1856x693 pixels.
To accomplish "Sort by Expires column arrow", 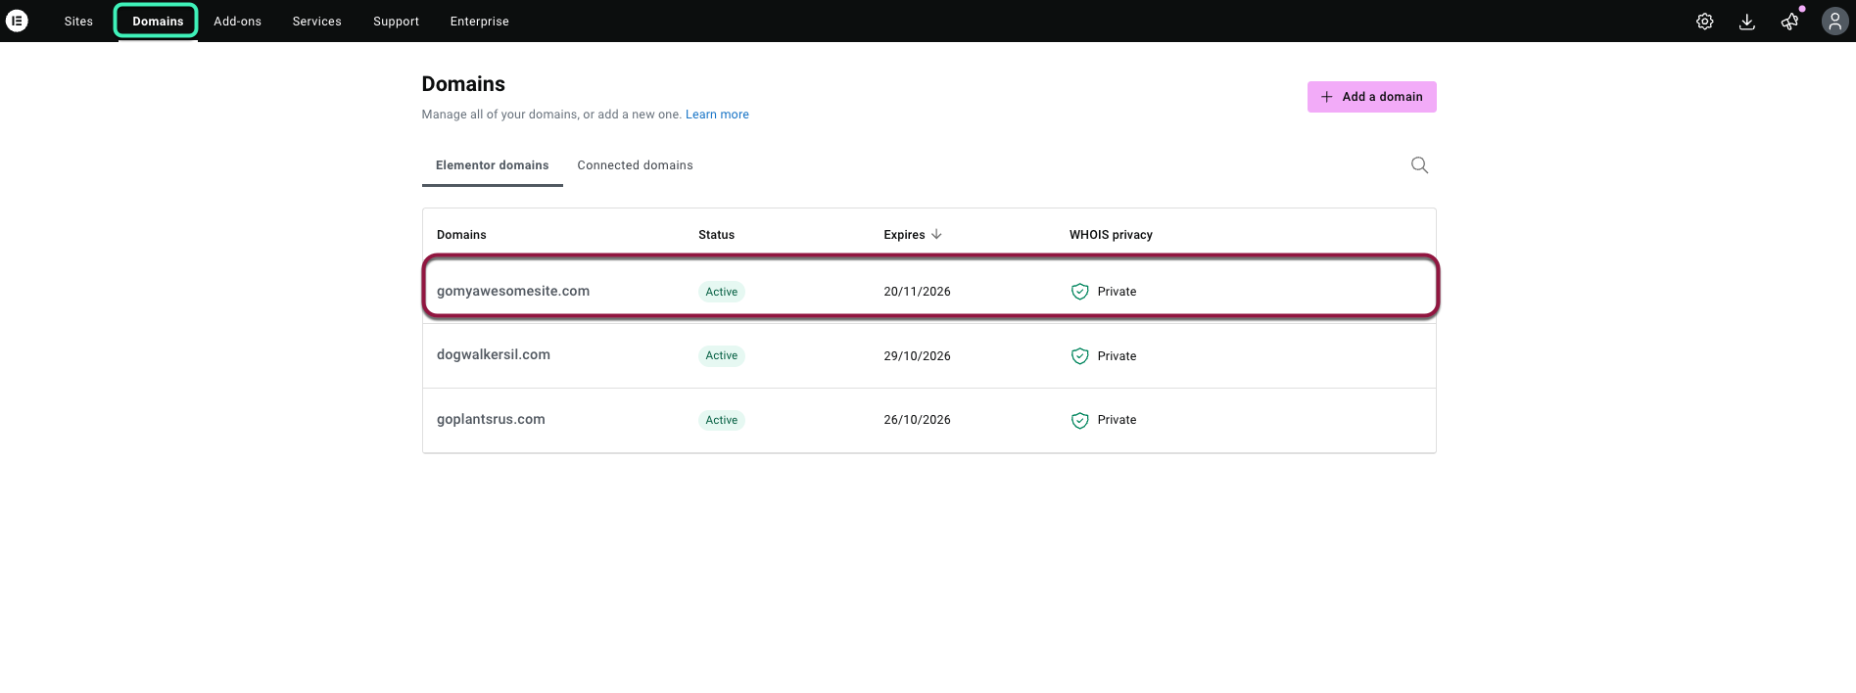I will [x=936, y=235].
